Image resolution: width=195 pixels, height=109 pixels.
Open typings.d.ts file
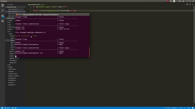[13, 63]
